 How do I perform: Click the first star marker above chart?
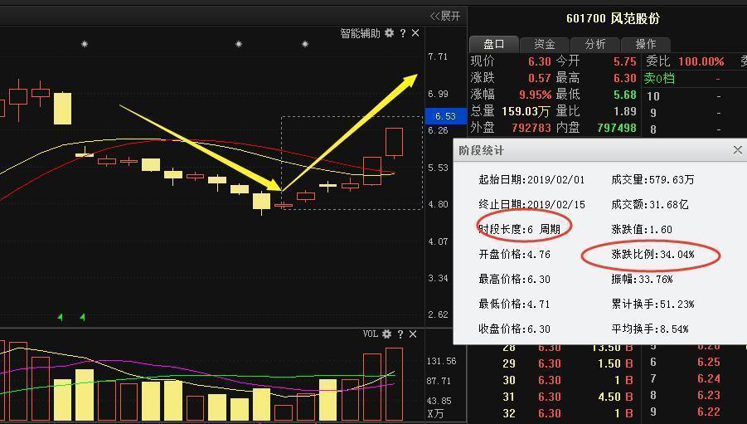[85, 44]
